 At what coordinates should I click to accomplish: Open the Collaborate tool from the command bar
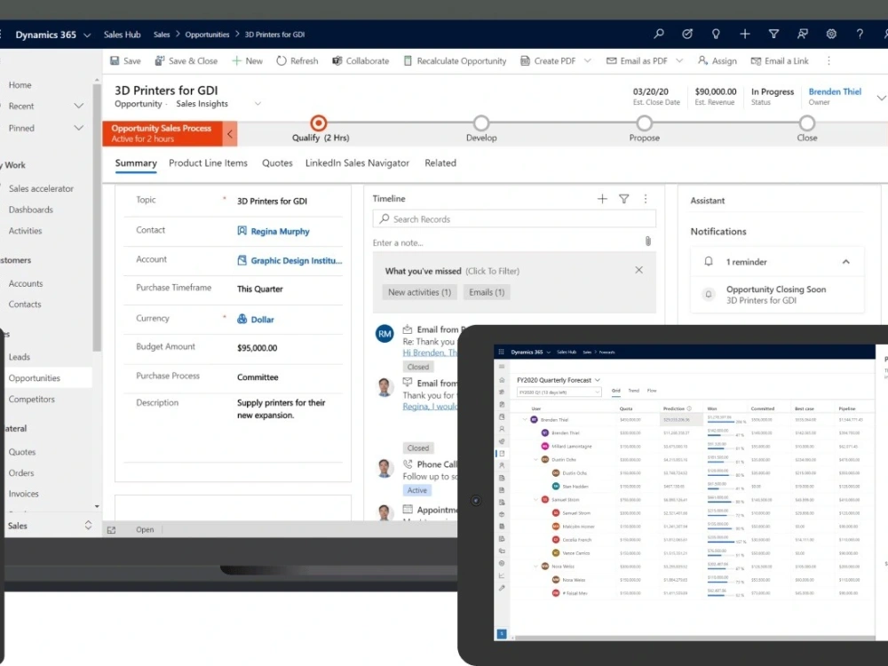click(360, 60)
